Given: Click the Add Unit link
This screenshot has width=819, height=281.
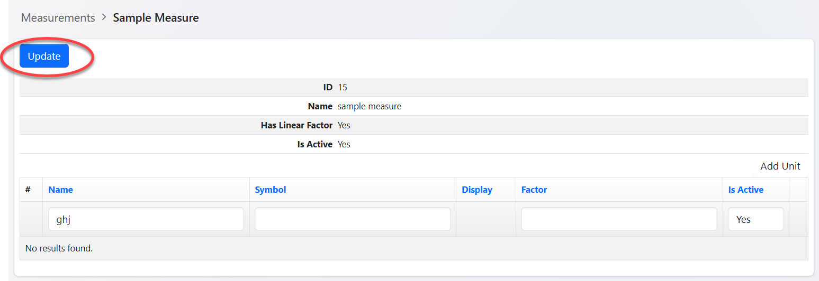Looking at the screenshot, I should (x=780, y=166).
